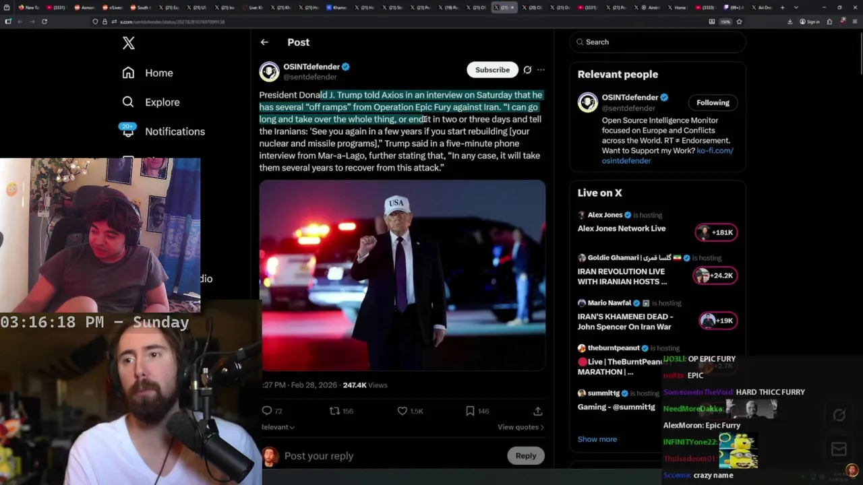Open OSINTdefender's avatar on the post
The height and width of the screenshot is (485, 863).
tap(269, 71)
